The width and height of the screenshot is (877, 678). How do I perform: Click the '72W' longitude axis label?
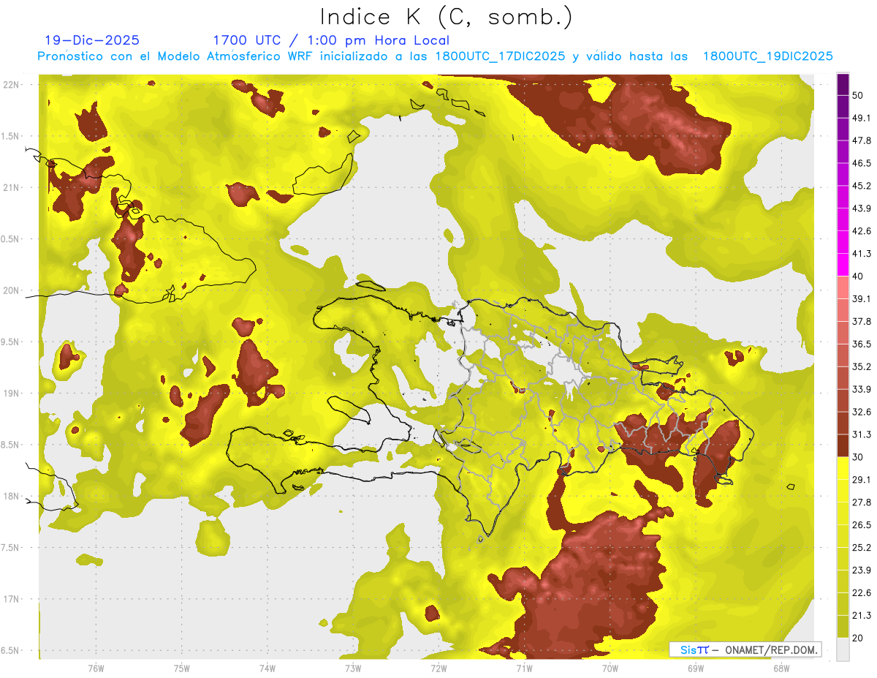click(438, 668)
